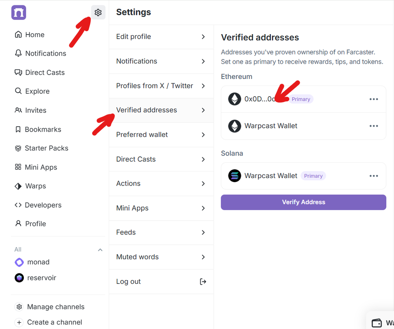Open the Direct Casts settings item

coord(161,159)
